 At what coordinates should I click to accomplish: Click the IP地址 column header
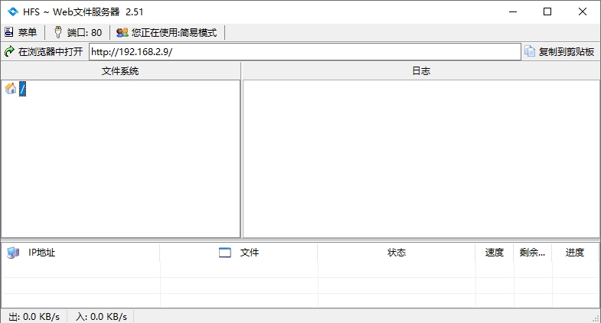80,253
